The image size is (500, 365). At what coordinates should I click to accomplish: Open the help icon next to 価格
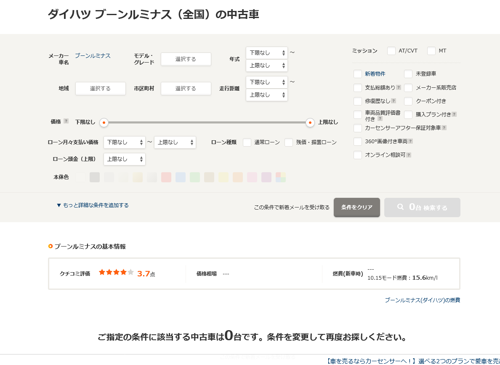pos(66,121)
